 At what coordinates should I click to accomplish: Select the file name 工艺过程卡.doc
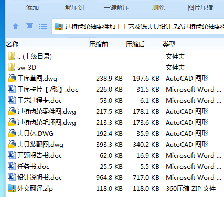[x=39, y=101]
